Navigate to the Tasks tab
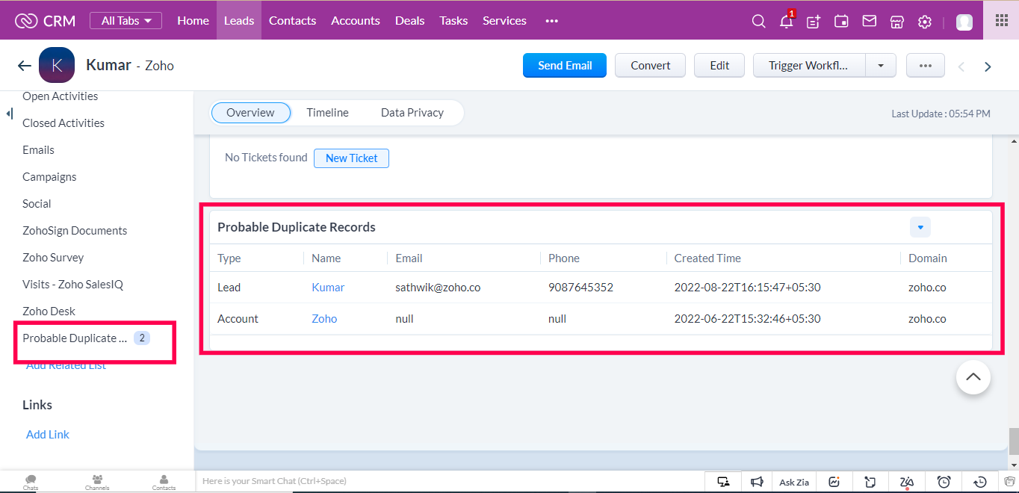This screenshot has height=493, width=1019. coord(453,21)
